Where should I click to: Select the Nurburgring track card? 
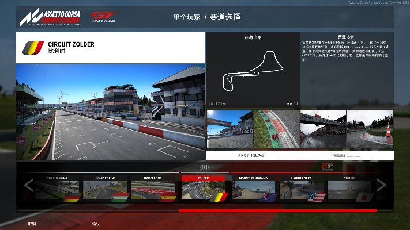click(57, 188)
